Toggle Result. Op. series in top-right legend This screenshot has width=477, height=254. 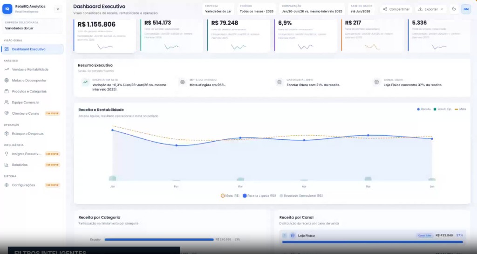pos(443,109)
